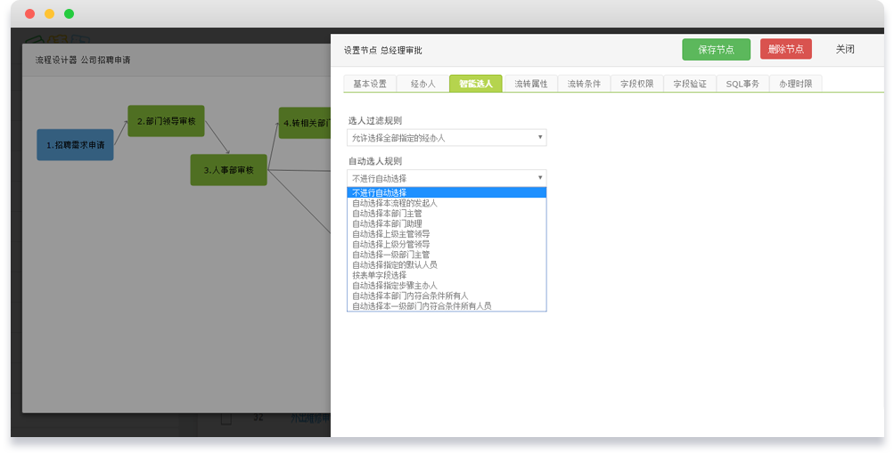Click the red 删除节点 button
Image resolution: width=894 pixels, height=454 pixels.
pos(785,50)
